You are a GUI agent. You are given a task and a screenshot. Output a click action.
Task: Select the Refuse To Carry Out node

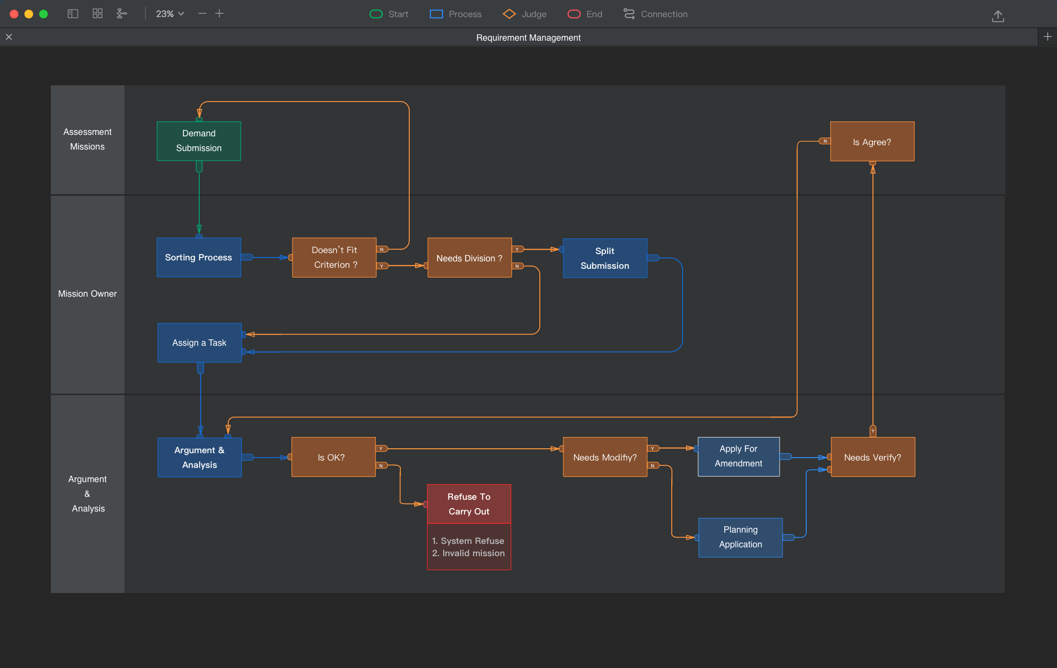[x=469, y=504]
